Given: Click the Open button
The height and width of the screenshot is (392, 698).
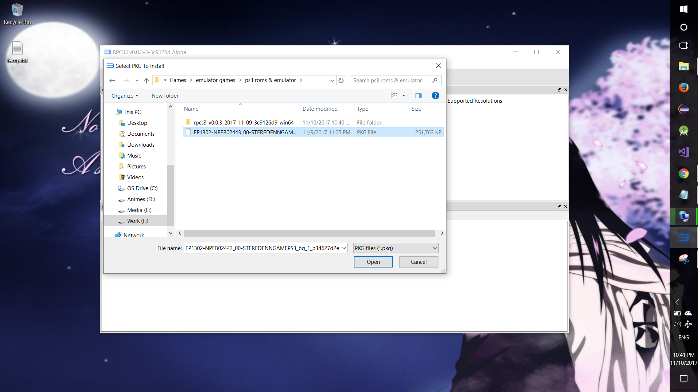Looking at the screenshot, I should click(x=373, y=262).
